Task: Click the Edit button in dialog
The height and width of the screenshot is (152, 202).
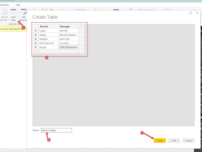Action: 174,141
